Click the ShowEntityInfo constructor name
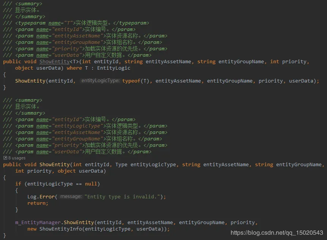 (61, 229)
